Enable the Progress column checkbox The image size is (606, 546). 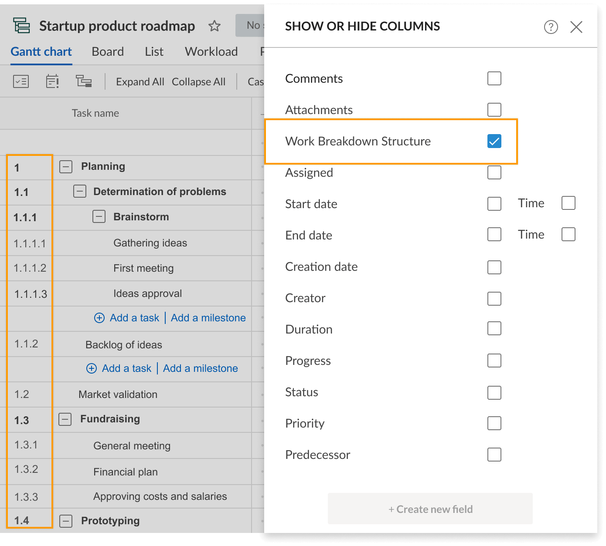pos(494,361)
